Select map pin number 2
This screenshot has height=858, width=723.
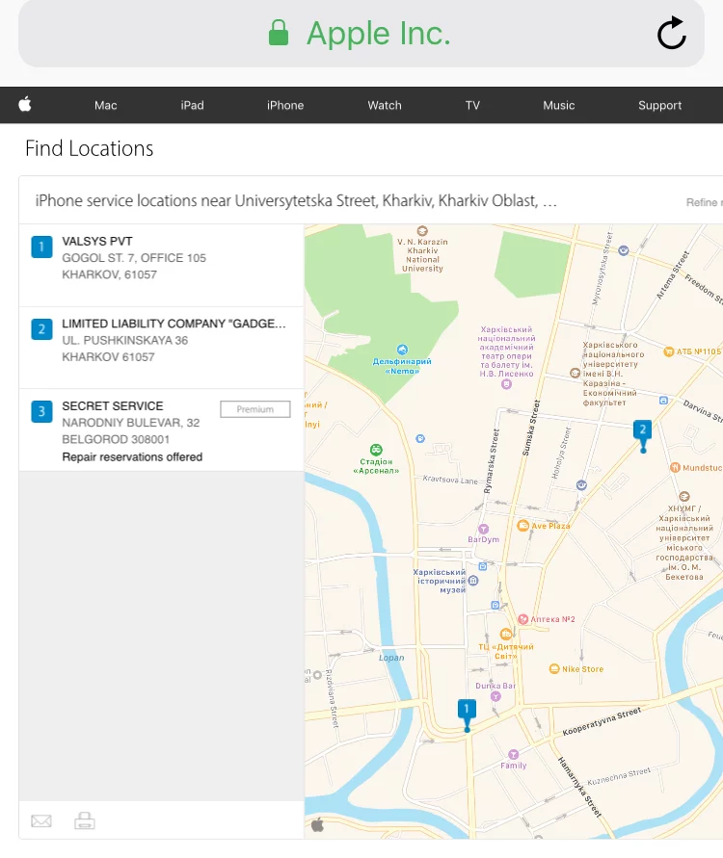(x=643, y=430)
